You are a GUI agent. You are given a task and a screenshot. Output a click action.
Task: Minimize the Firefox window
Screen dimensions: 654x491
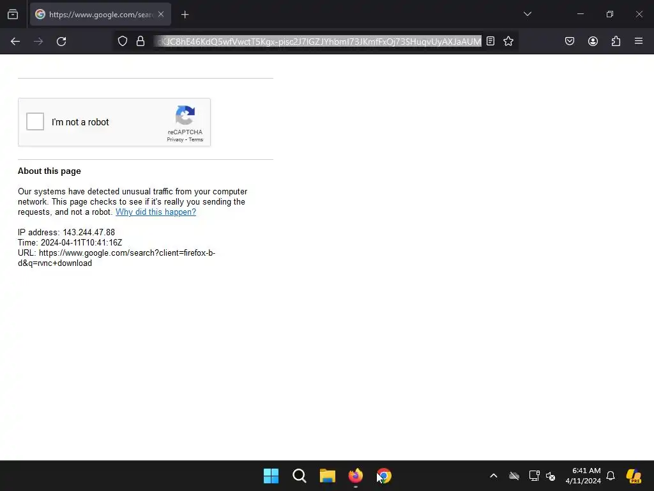coord(580,14)
